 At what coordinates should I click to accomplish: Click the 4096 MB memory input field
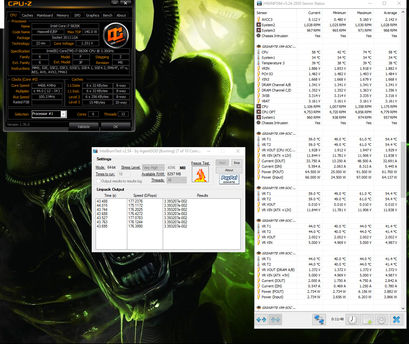[172, 168]
